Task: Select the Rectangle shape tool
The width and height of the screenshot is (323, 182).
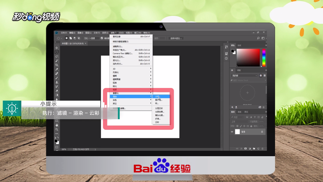Action: click(57, 121)
